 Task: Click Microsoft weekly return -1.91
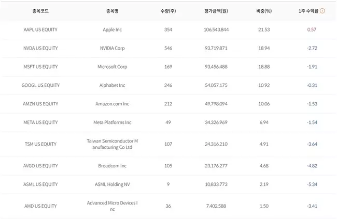(312, 67)
